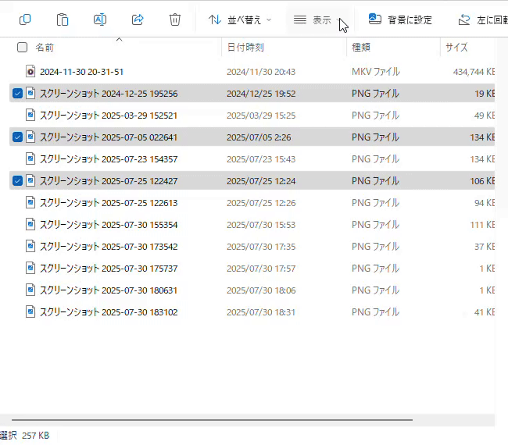The width and height of the screenshot is (508, 445).
Task: Click the Rename icon in toolbar
Action: tap(100, 20)
